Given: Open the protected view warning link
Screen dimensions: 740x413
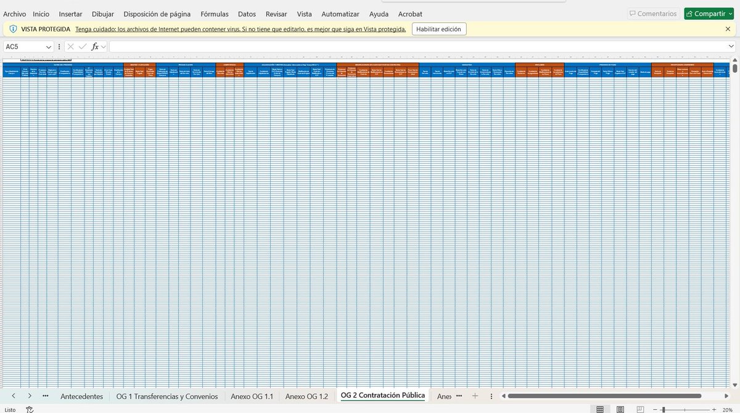Looking at the screenshot, I should 240,29.
